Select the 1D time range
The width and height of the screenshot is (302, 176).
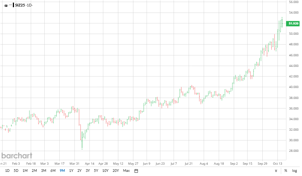(7, 171)
